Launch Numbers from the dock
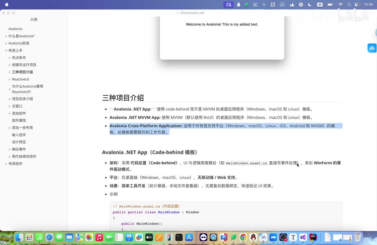The height and width of the screenshot is (245, 377). coord(39,238)
